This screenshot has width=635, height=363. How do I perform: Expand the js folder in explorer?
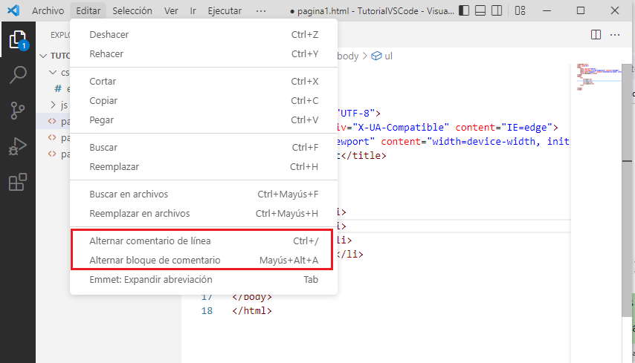pos(53,105)
